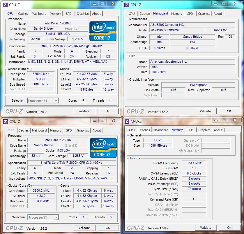
Task: Click Core Speed value 3799.9 MHz
Action: (41, 74)
